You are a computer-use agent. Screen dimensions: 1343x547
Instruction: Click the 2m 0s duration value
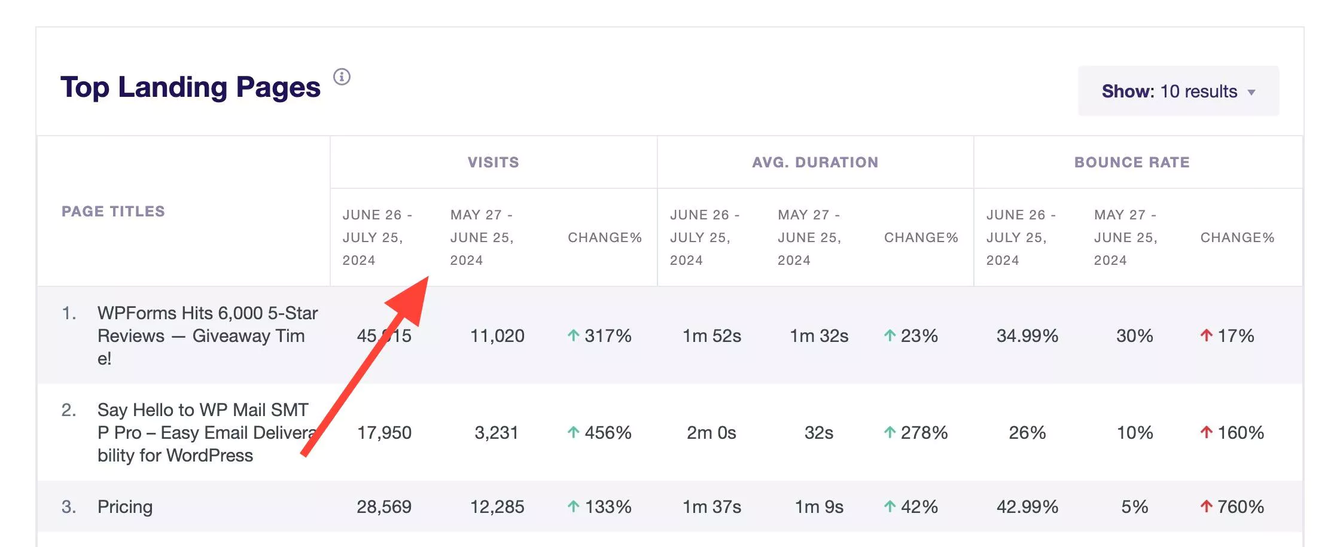711,432
